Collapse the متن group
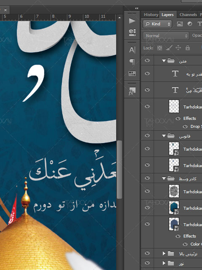 click(164, 61)
